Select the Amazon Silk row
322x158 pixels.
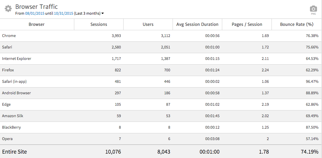tap(13, 116)
